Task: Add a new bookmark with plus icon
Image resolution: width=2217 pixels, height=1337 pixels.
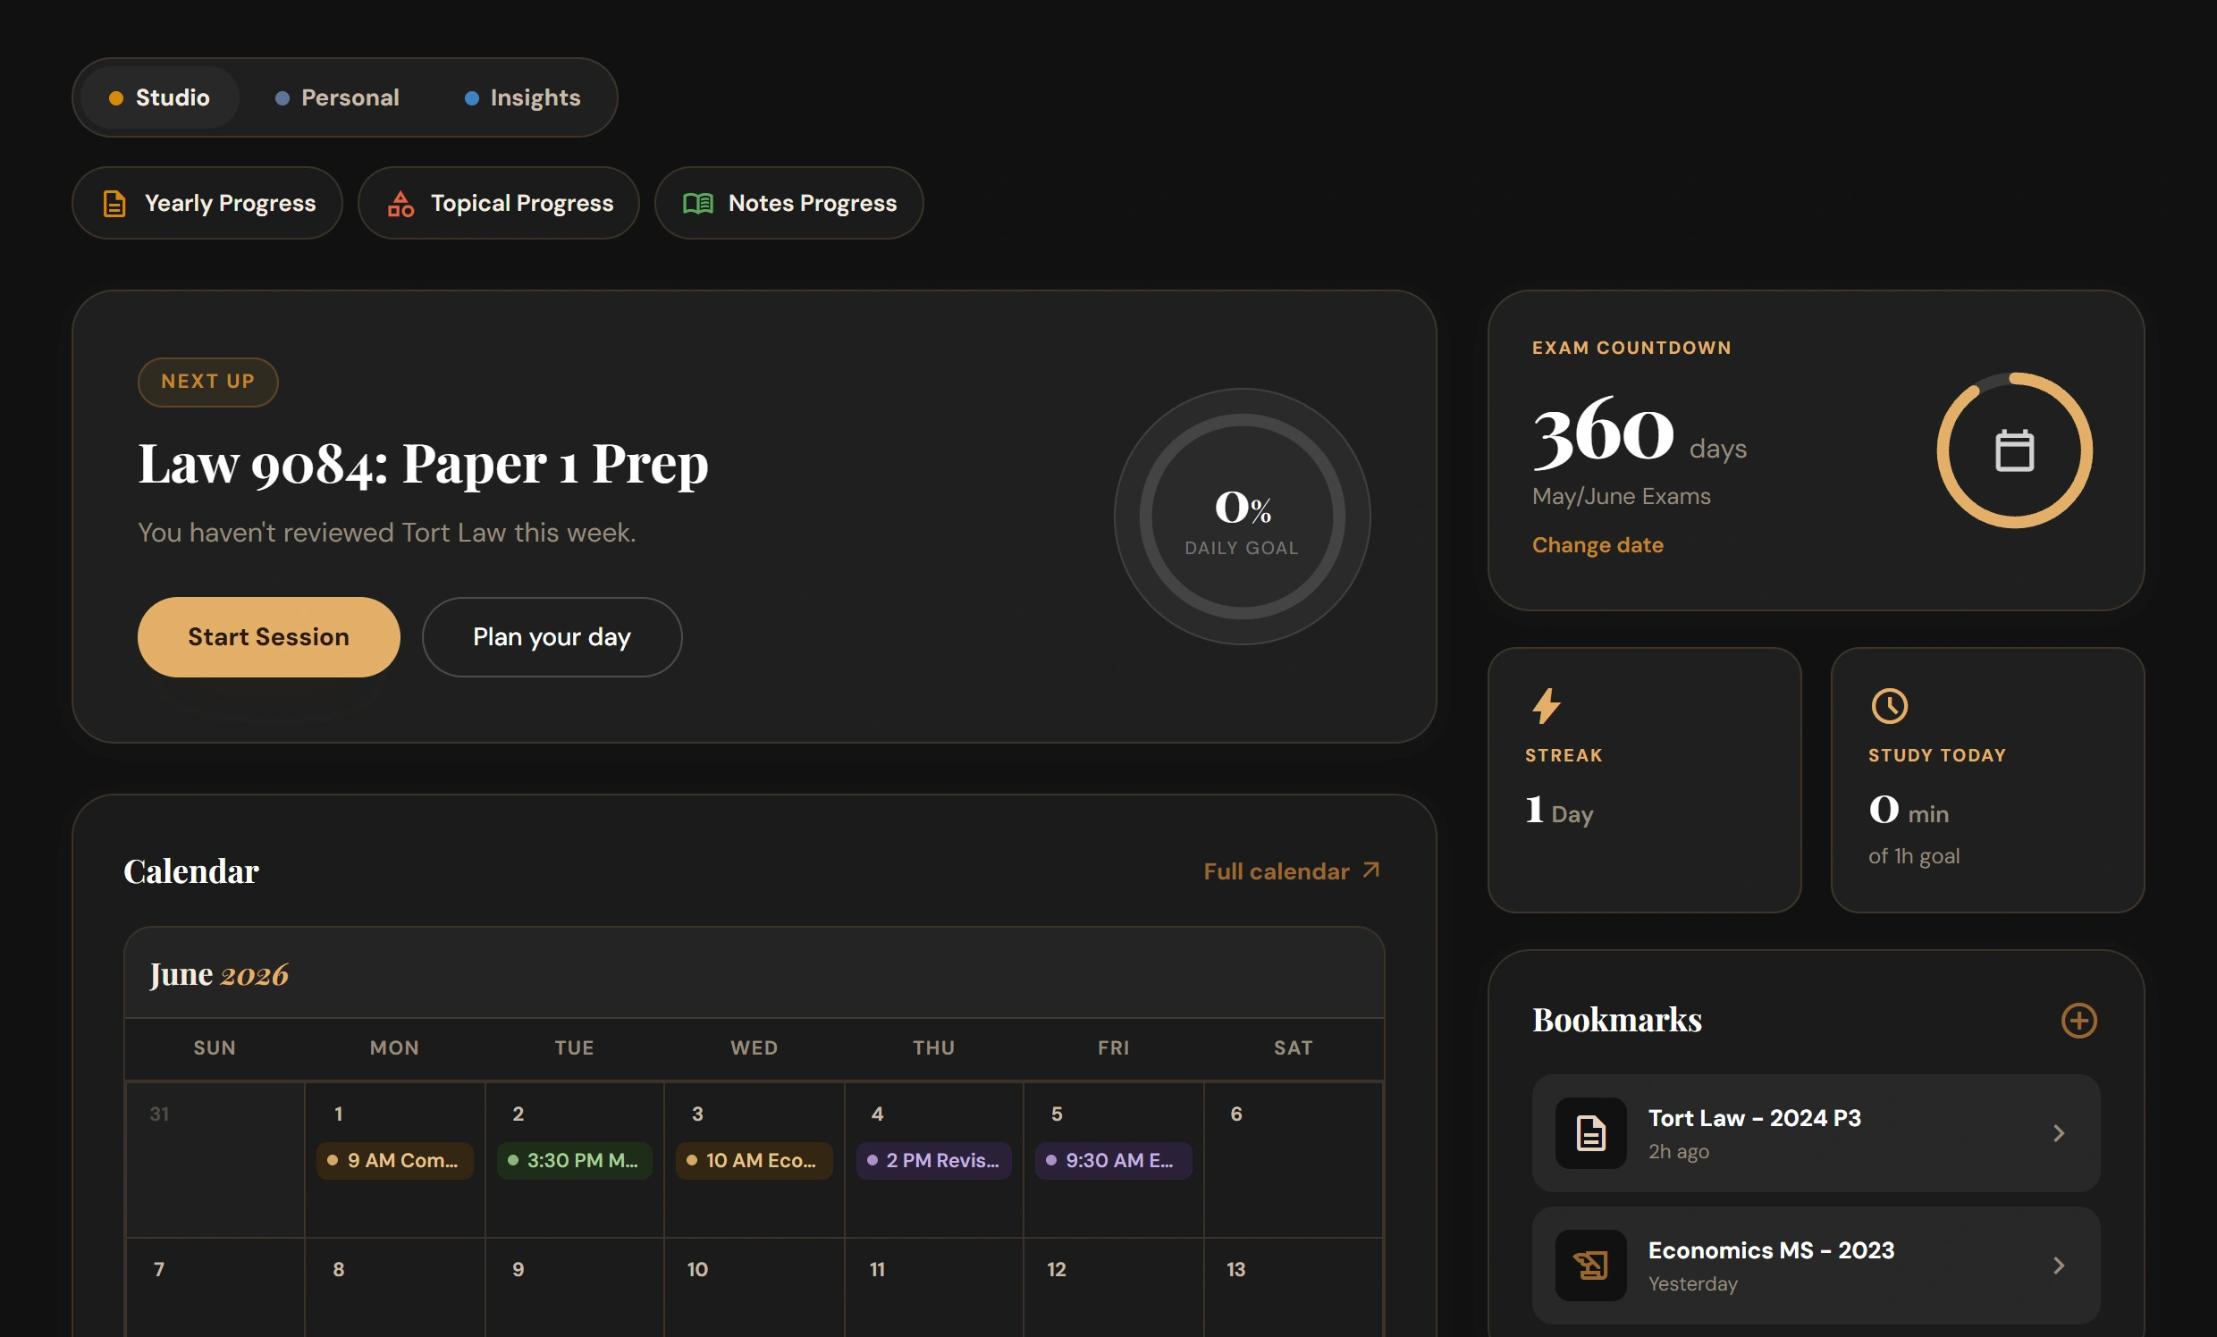Action: [x=2078, y=1021]
